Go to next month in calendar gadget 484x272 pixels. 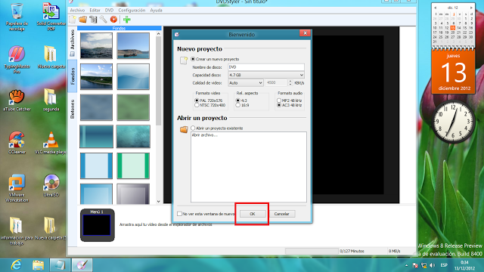tap(471, 8)
